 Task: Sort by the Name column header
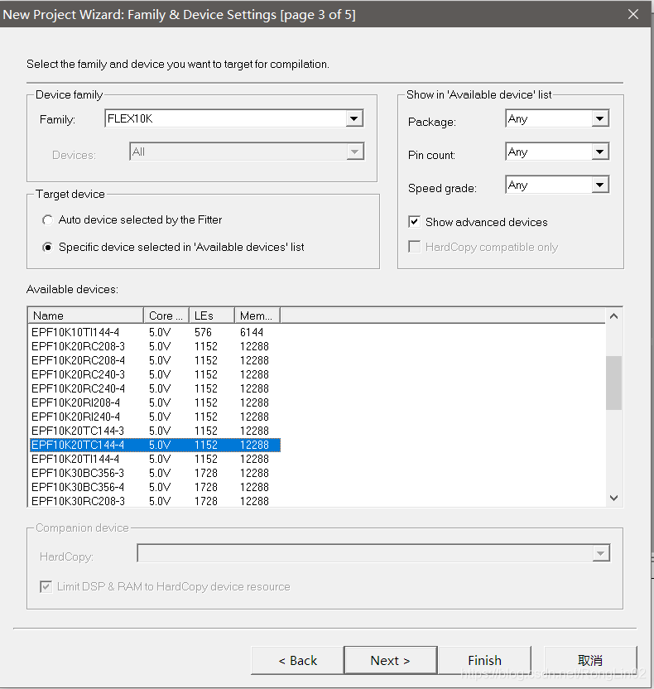pyautogui.click(x=85, y=316)
